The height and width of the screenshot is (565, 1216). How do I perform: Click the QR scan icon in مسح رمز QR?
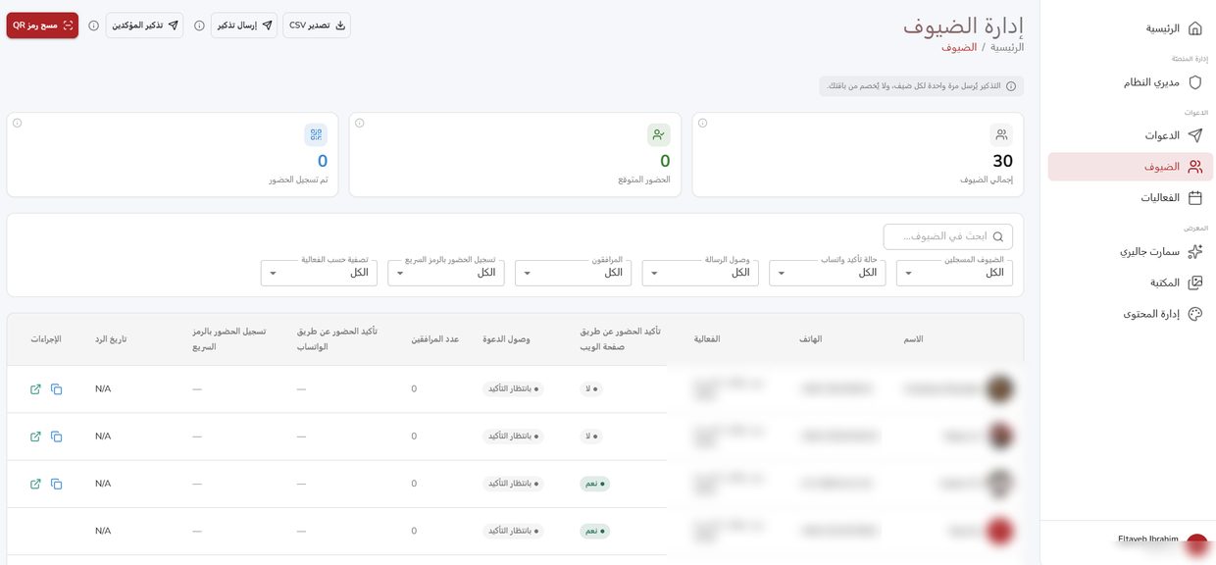coord(68,26)
